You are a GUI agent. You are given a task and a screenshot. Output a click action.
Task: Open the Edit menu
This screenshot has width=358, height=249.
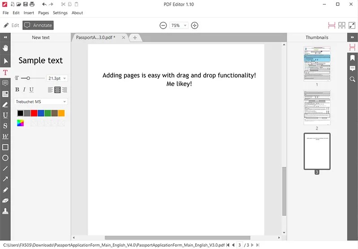pos(16,13)
